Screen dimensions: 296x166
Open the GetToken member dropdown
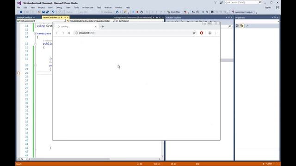pyautogui.click(x=163, y=21)
